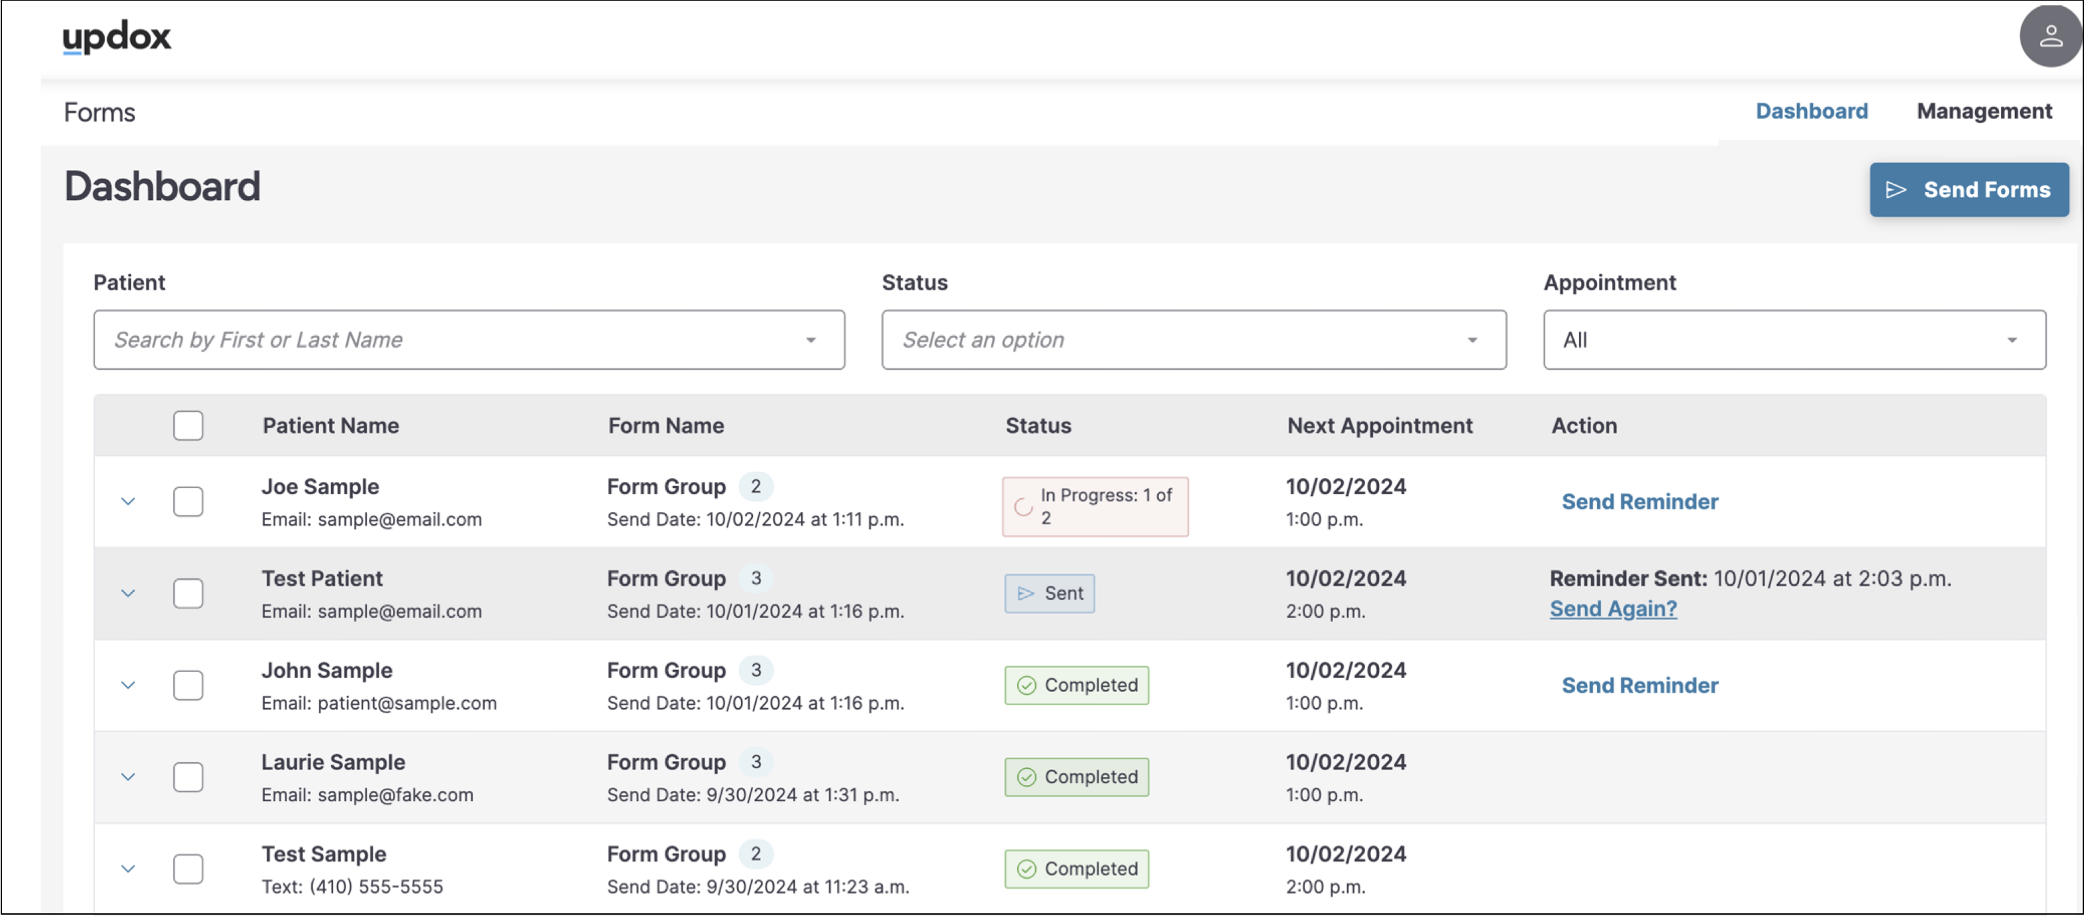2084x916 pixels.
Task: Expand the Joe Sample row chevron
Action: (128, 501)
